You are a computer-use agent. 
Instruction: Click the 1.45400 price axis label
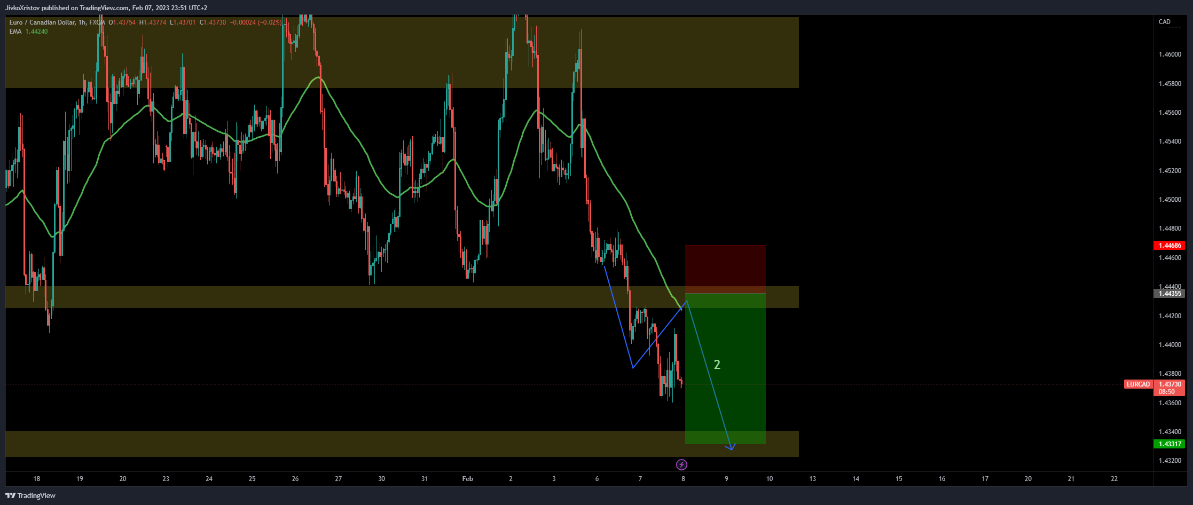tap(1170, 141)
